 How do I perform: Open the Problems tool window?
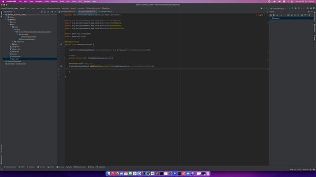coord(31,167)
